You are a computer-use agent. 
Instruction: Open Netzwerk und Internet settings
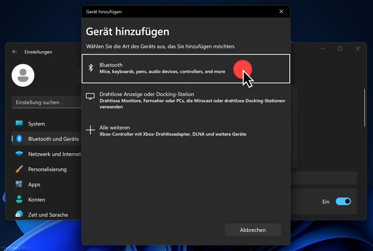click(x=47, y=154)
